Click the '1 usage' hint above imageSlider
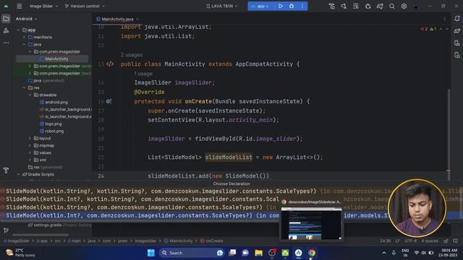The height and width of the screenshot is (260, 463). tap(143, 74)
